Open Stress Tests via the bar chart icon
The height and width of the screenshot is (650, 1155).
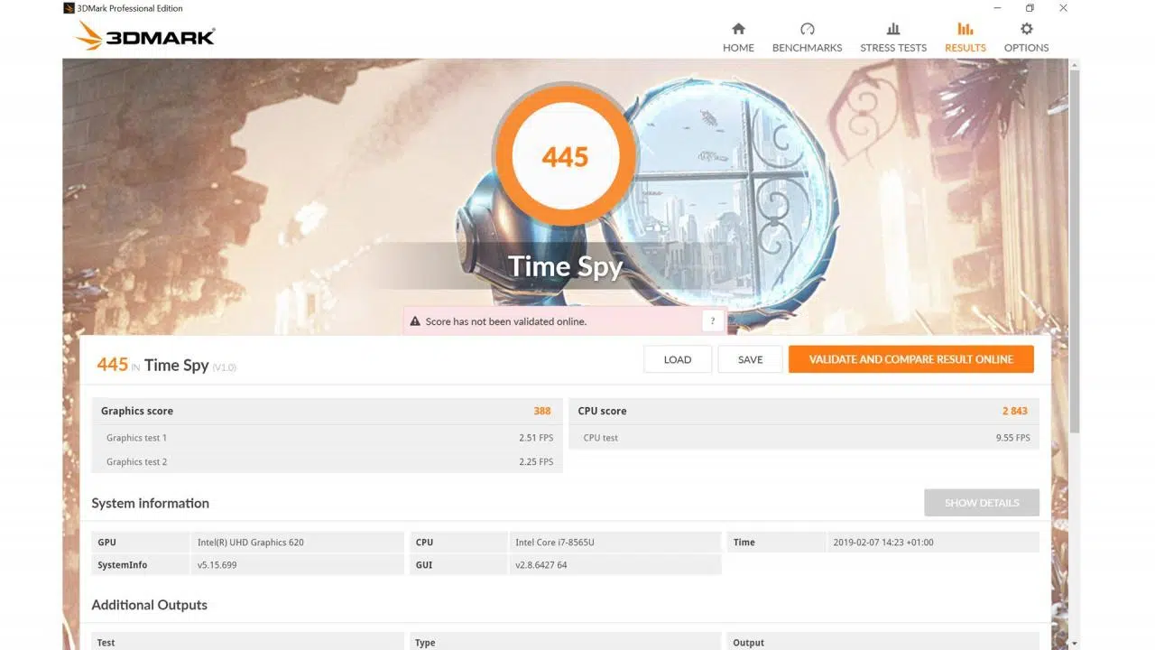[x=893, y=29]
